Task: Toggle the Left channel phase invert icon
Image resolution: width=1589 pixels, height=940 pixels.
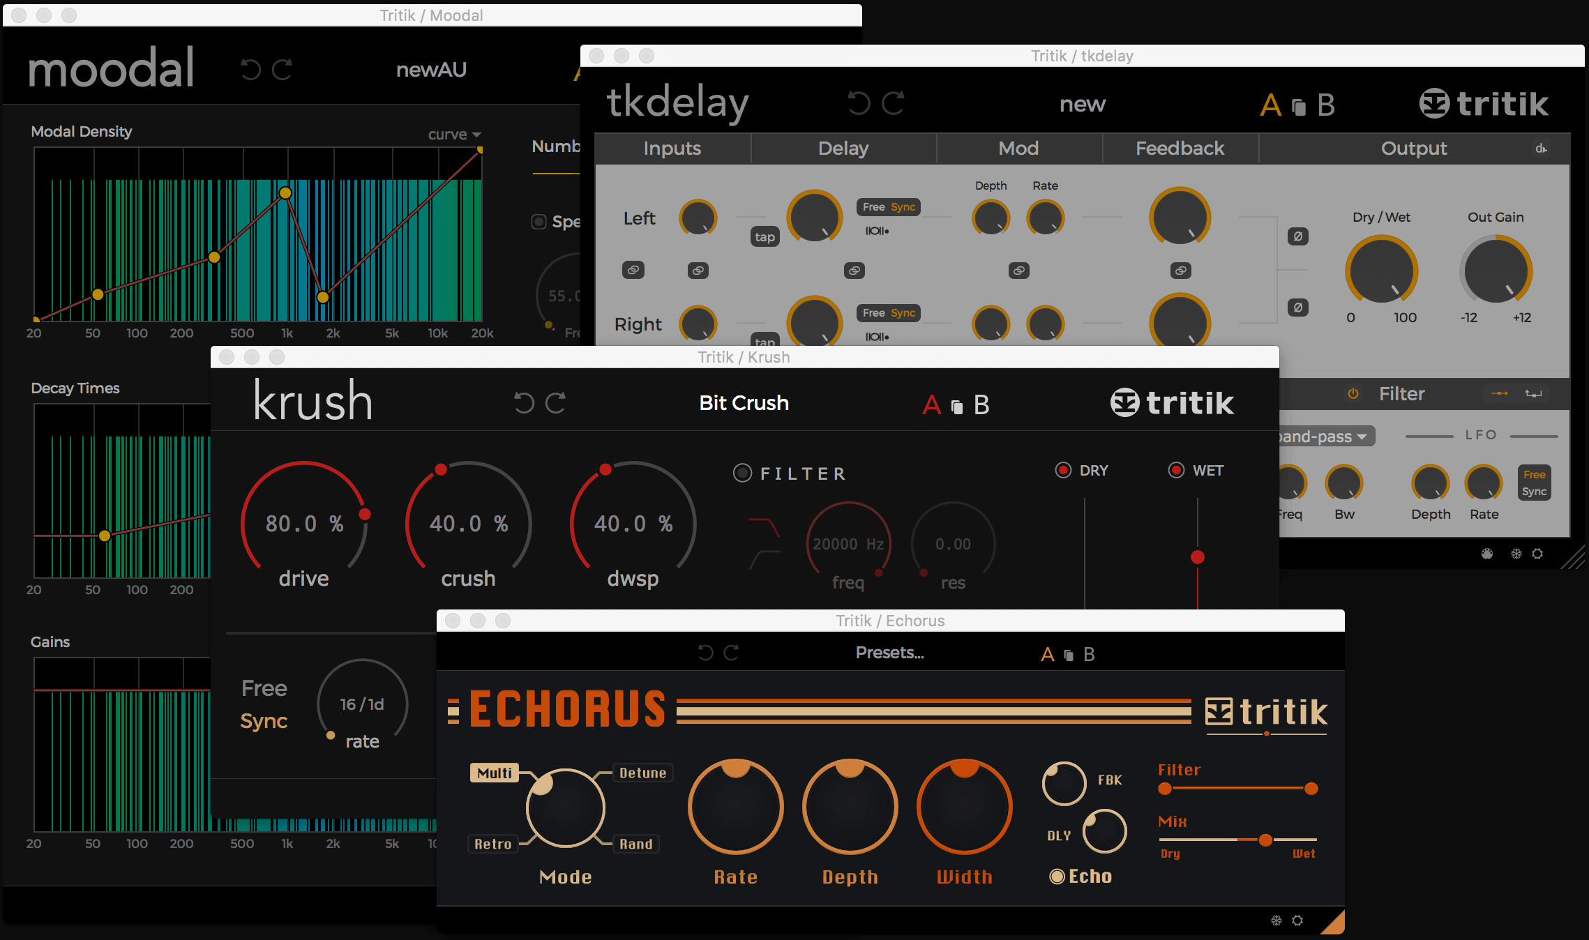Action: click(1297, 236)
